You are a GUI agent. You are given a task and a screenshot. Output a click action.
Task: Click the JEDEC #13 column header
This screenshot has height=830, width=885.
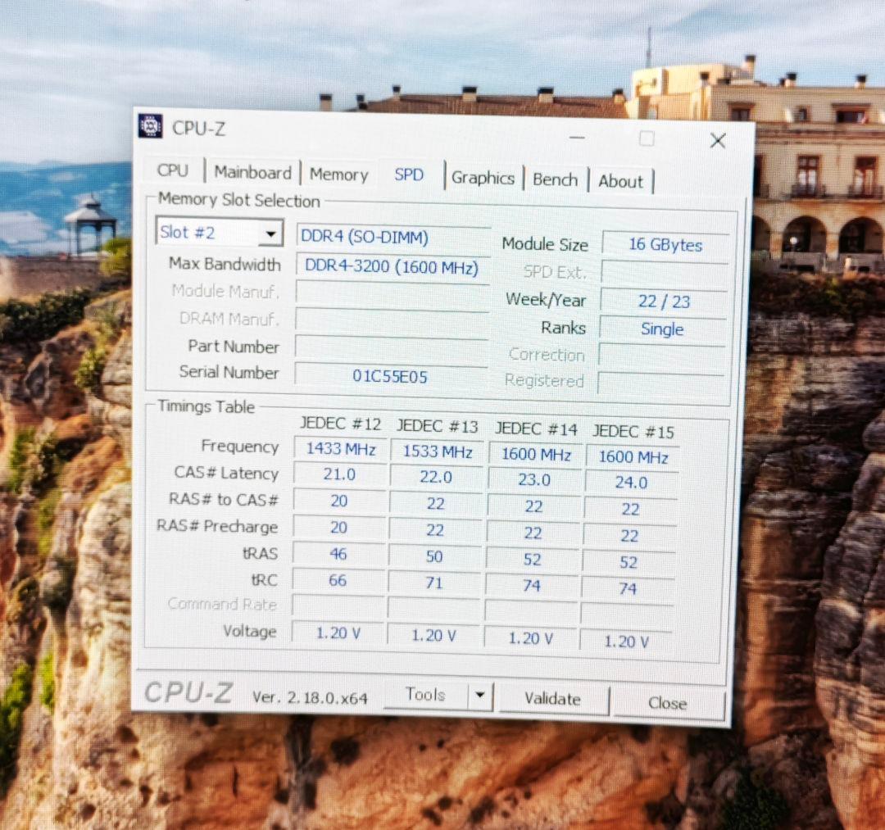pyautogui.click(x=437, y=426)
